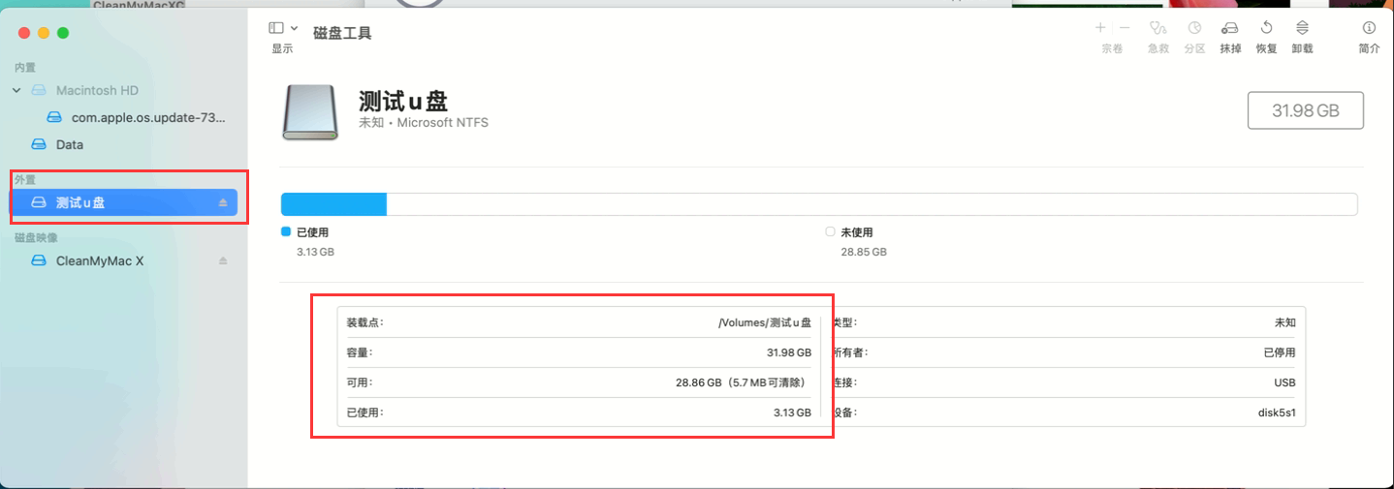Run First Aid (急救) from the toolbar

click(1157, 29)
